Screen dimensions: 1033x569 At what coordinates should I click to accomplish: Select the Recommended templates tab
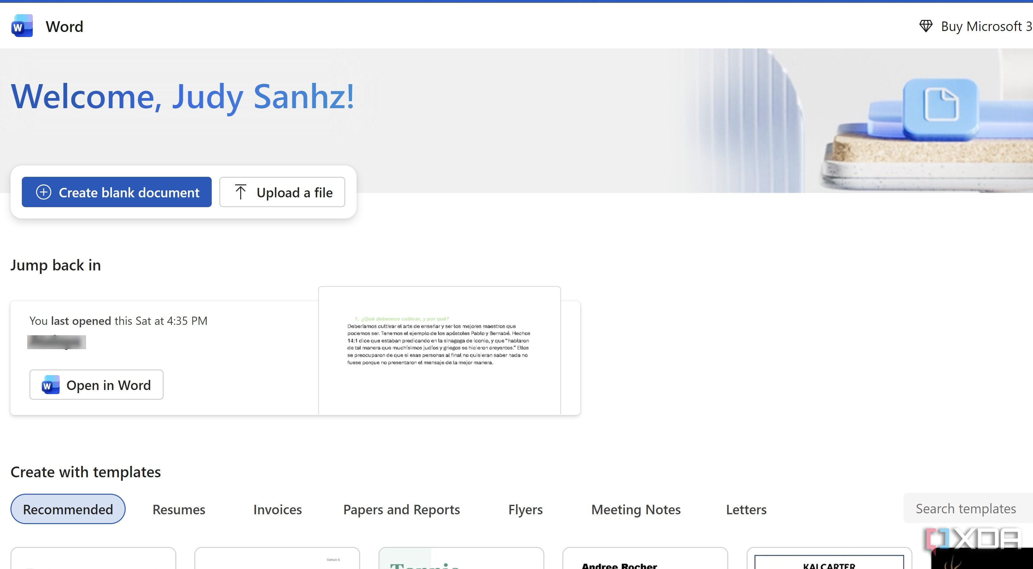(68, 509)
